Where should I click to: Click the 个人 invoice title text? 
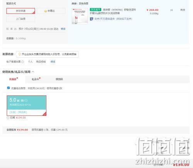click(x=30, y=62)
